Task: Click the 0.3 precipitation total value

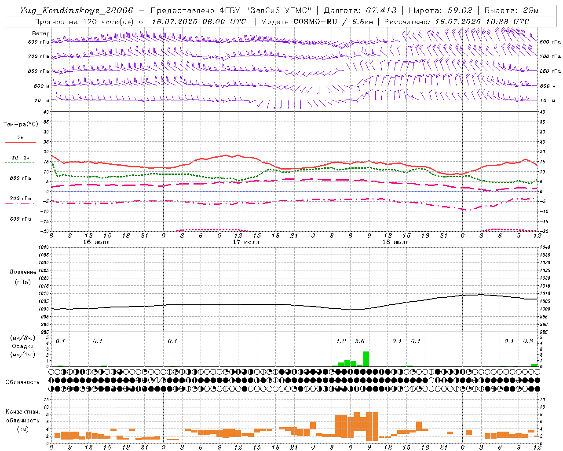Action: click(x=528, y=341)
